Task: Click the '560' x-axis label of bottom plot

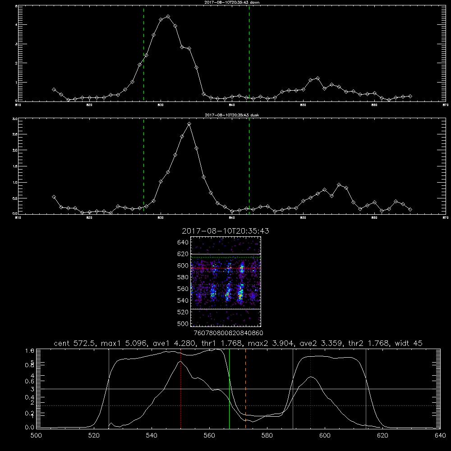Action: (x=209, y=436)
